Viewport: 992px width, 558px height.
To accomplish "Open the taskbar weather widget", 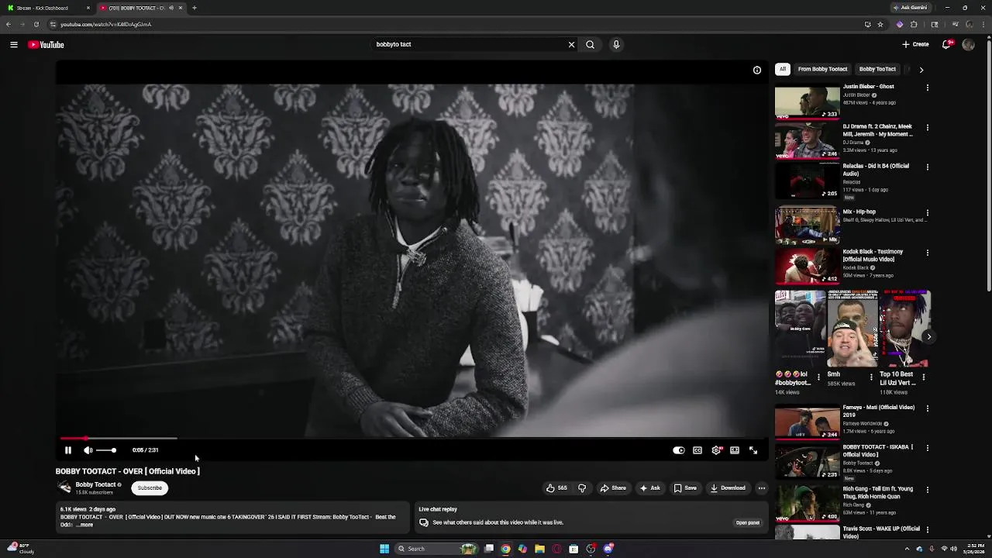I will point(21,549).
